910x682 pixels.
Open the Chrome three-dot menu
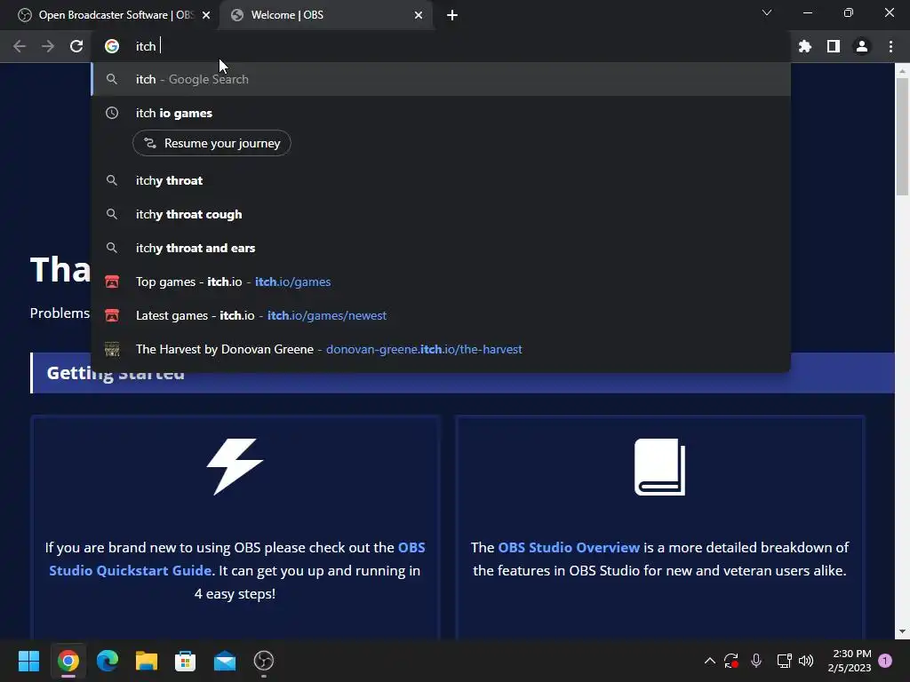click(890, 46)
